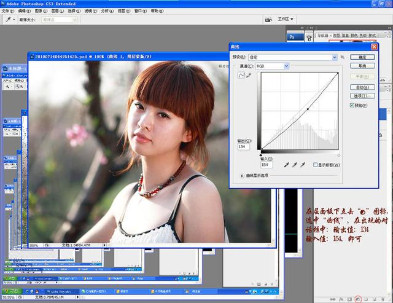Open the 通道 channel dropdown showing RGB
This screenshot has width=393, height=303.
pos(272,66)
